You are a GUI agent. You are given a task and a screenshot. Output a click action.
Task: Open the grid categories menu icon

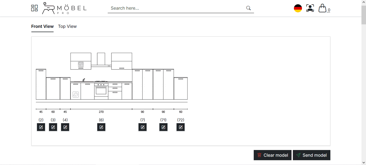click(x=34, y=8)
